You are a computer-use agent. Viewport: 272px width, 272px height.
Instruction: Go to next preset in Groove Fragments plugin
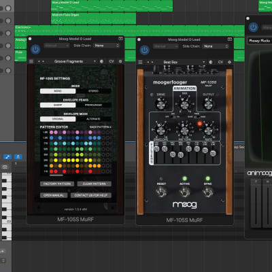(x=43, y=61)
